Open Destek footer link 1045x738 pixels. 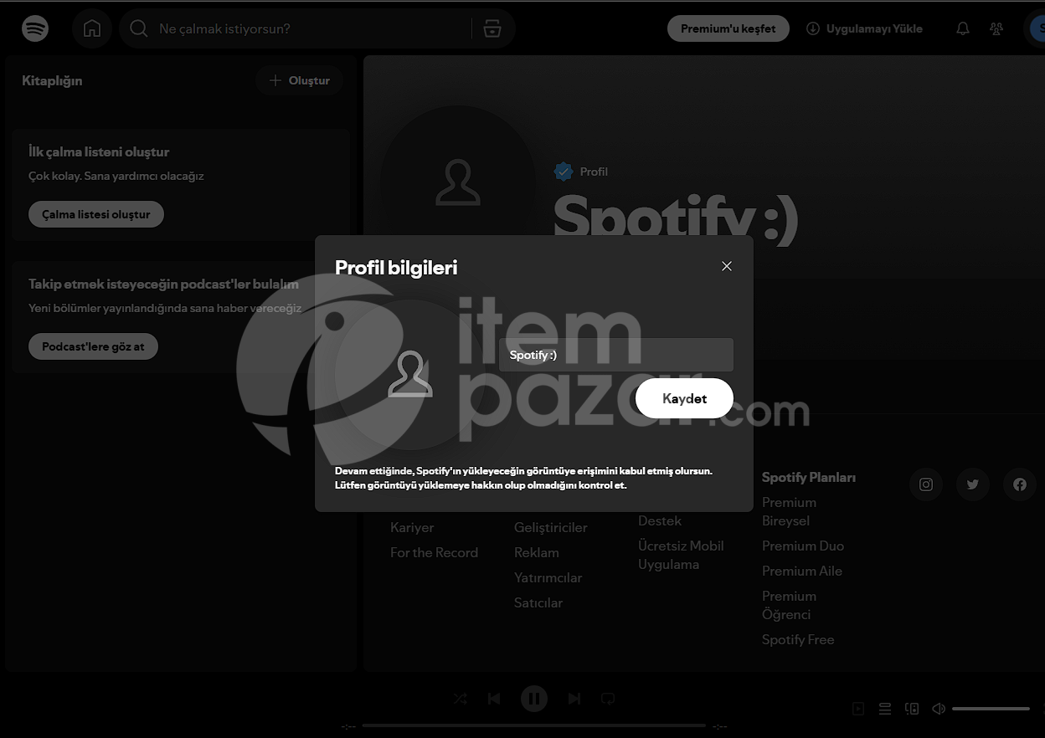(660, 520)
